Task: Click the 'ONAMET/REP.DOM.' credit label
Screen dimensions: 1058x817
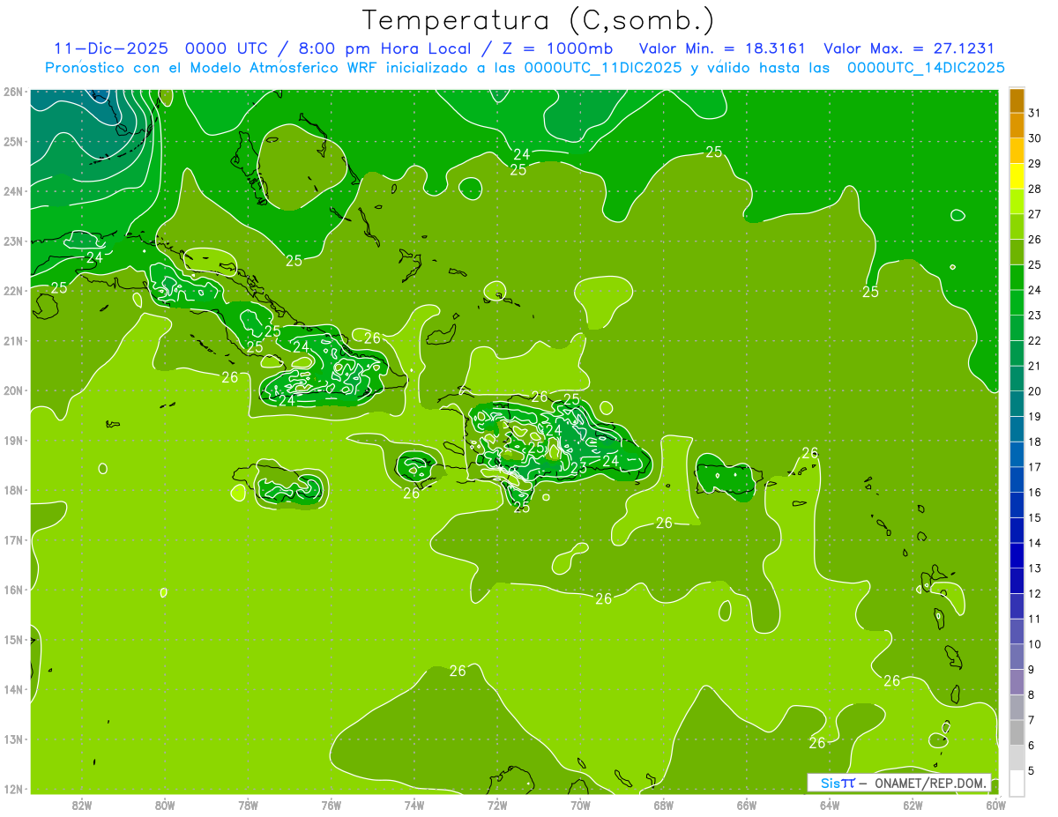Action: [x=930, y=783]
